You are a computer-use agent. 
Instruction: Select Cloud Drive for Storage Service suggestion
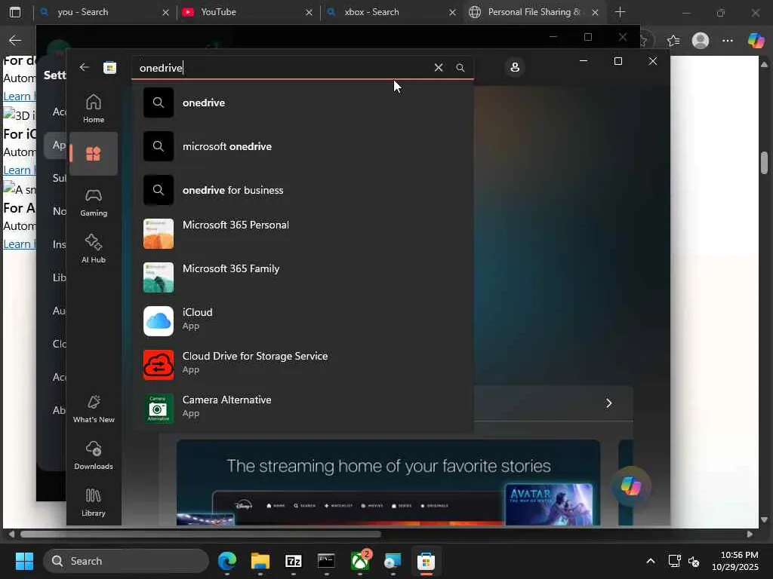tap(303, 364)
